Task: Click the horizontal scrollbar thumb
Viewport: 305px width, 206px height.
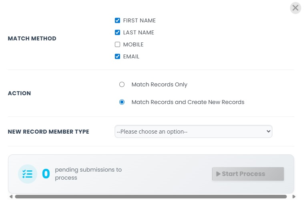Action: 151,197
